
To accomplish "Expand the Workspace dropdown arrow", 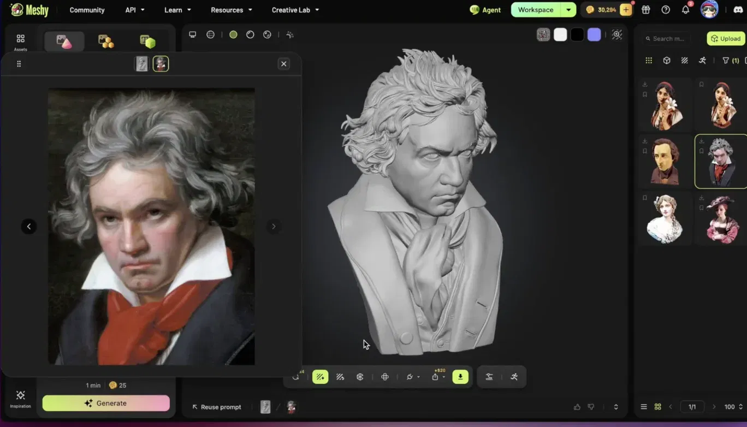I will 569,10.
